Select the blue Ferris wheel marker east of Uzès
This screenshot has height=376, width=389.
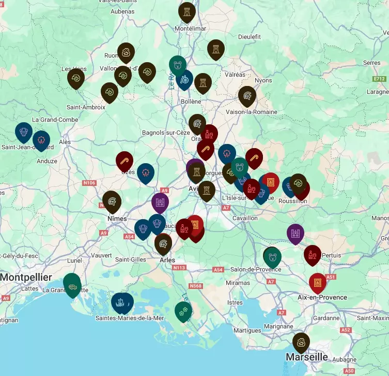click(x=146, y=172)
